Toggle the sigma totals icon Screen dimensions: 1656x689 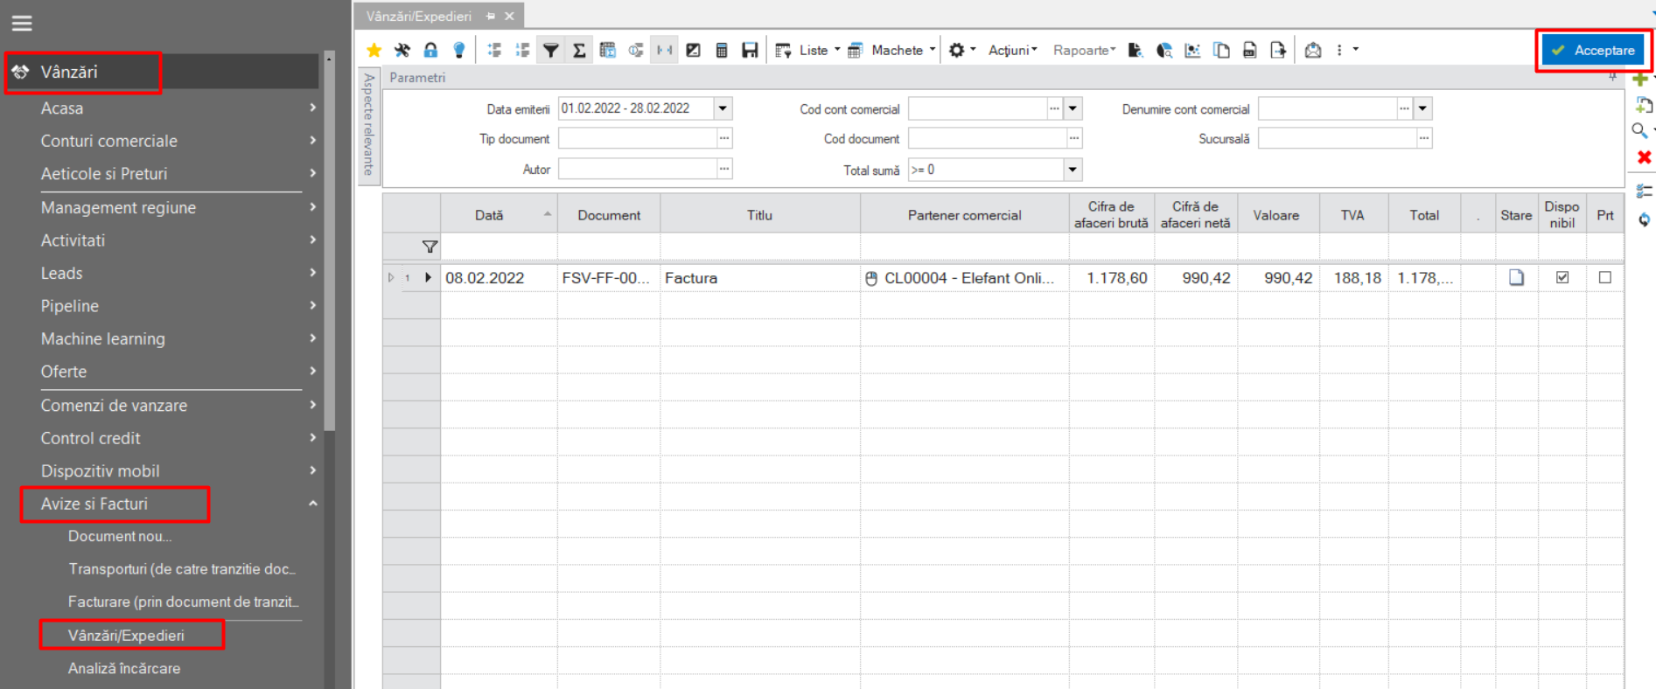click(x=579, y=51)
